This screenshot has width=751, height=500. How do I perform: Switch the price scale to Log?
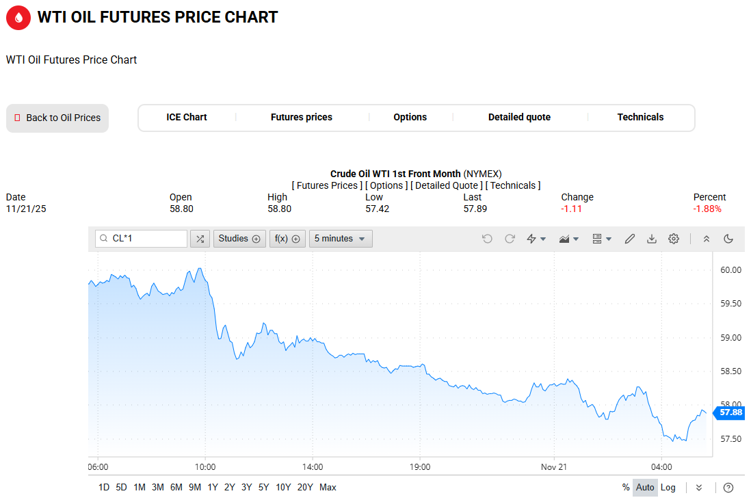point(668,488)
